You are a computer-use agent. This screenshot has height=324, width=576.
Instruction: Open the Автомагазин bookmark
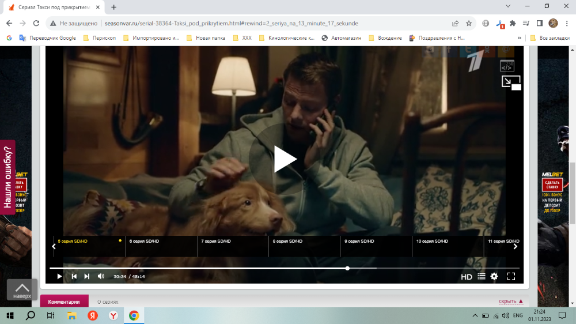341,38
